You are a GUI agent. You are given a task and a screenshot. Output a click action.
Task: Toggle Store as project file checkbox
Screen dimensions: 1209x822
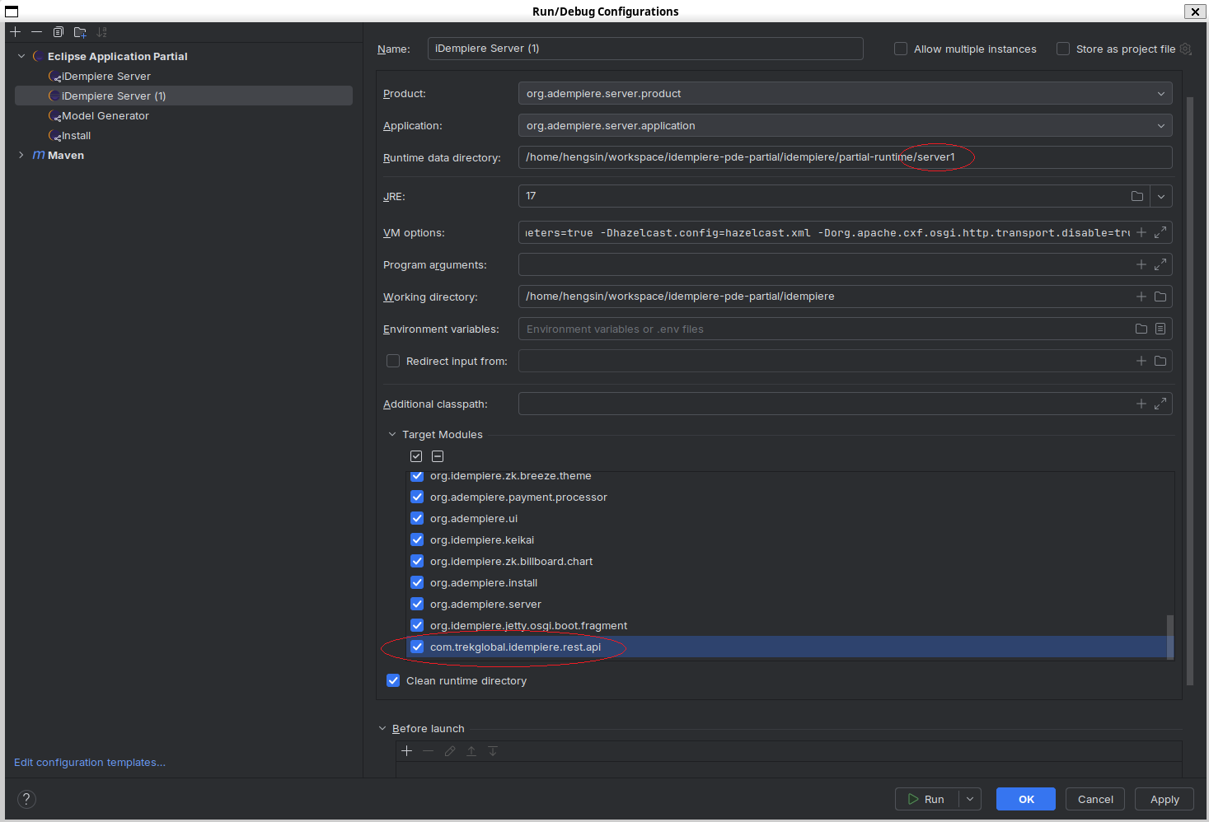[x=1063, y=49]
